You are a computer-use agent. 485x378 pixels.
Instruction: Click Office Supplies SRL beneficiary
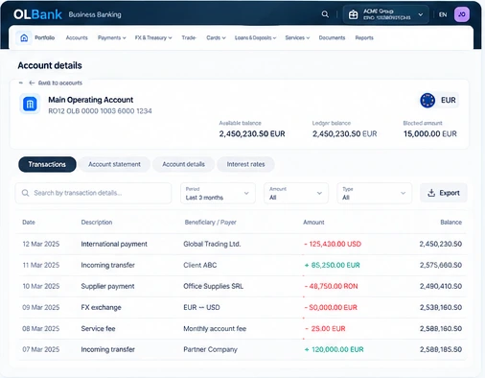coord(213,286)
